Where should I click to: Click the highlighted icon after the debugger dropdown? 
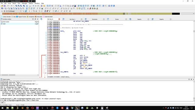[26, 11]
